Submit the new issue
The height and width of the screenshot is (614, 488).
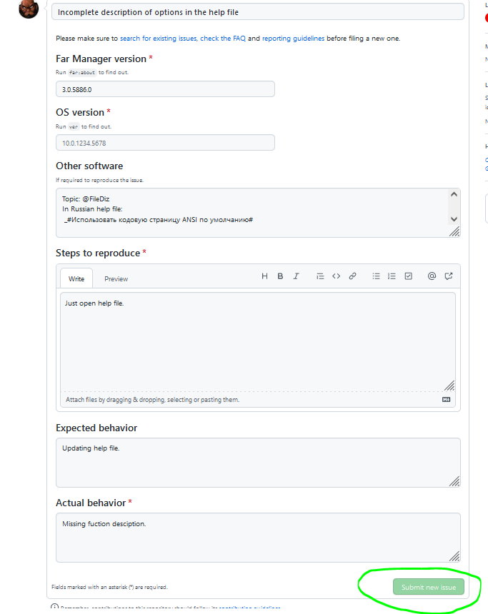point(427,587)
